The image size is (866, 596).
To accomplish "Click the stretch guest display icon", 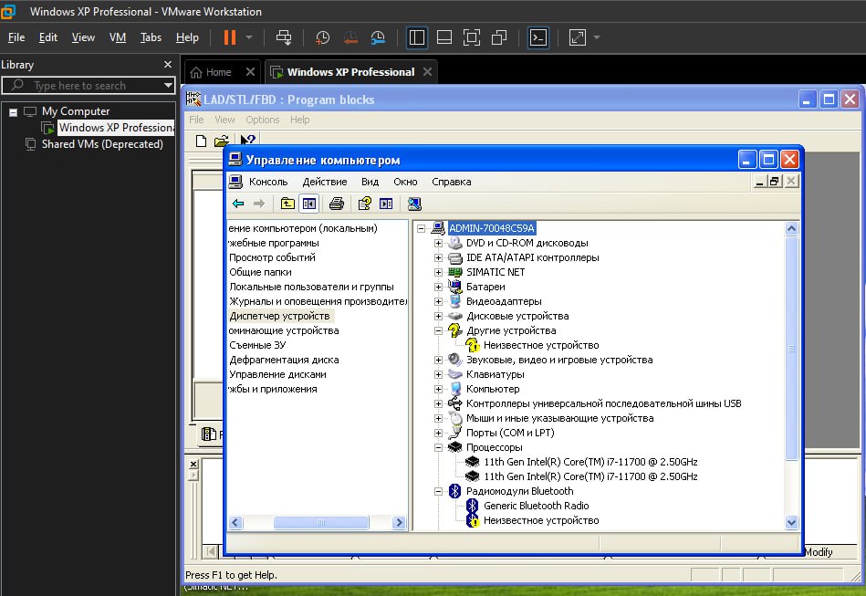I will pyautogui.click(x=577, y=37).
